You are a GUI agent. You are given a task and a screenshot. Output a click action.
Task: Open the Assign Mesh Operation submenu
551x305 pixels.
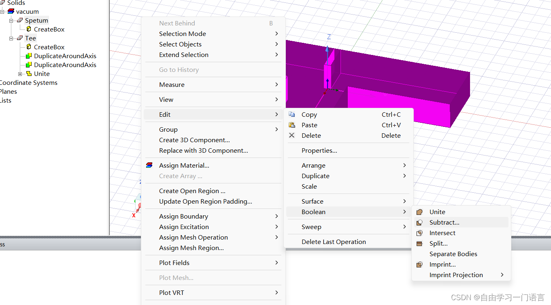pyautogui.click(x=213, y=237)
